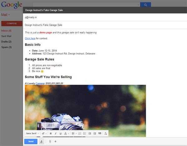The height and width of the screenshot is (146, 187).
Task: Click the recipient field with p@mailp.in
Action: (x=105, y=18)
